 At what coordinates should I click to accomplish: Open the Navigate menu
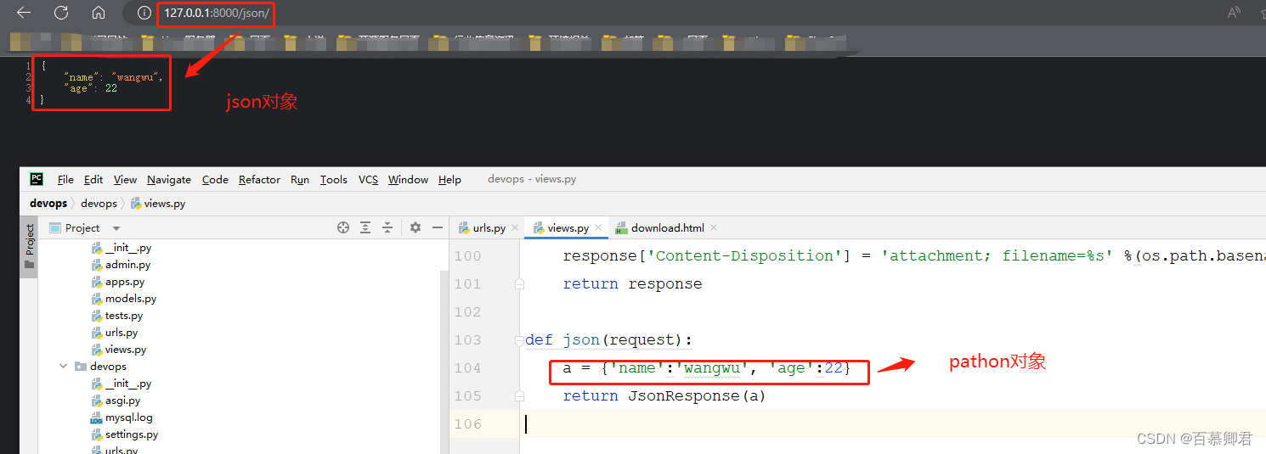click(x=169, y=179)
